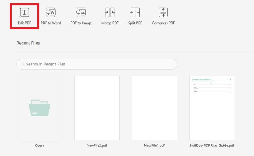Screen dimensions: 254x156
Task: Click the 'PDF to Image' label
Action: point(81,23)
